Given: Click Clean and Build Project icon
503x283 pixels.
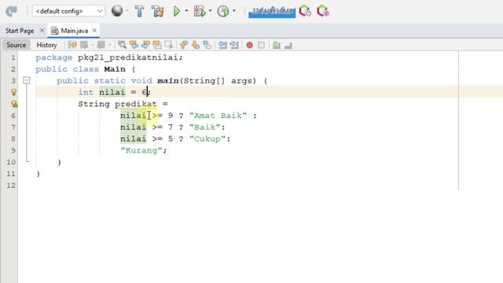Looking at the screenshot, I should [158, 11].
